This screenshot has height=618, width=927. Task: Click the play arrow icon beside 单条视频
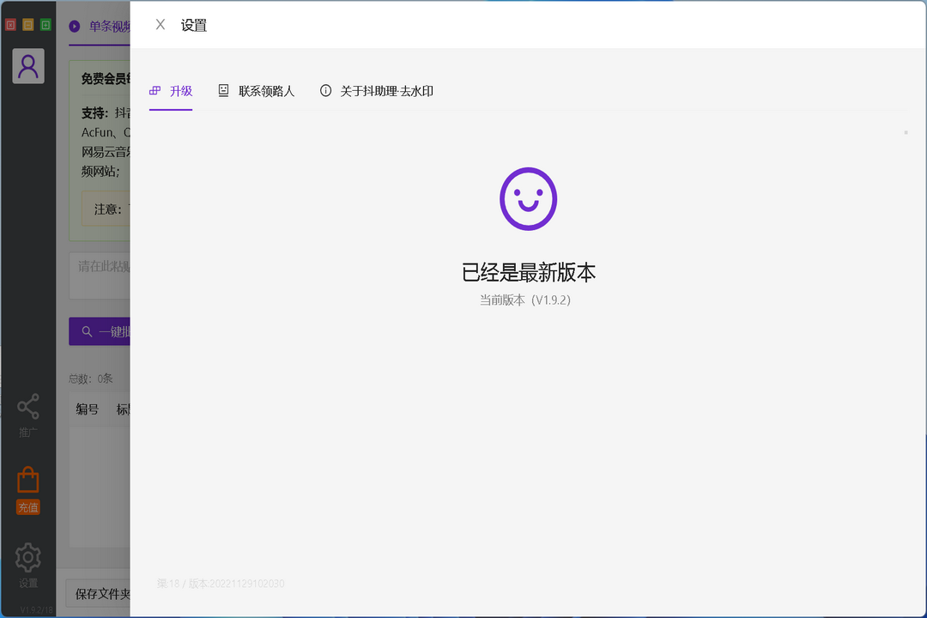(76, 26)
